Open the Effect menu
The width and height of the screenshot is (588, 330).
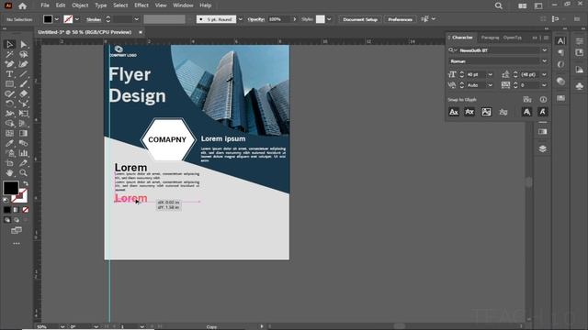pos(141,5)
